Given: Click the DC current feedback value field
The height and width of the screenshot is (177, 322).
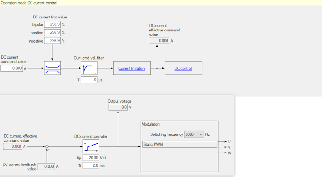Looking at the screenshot, I should pos(46,166).
